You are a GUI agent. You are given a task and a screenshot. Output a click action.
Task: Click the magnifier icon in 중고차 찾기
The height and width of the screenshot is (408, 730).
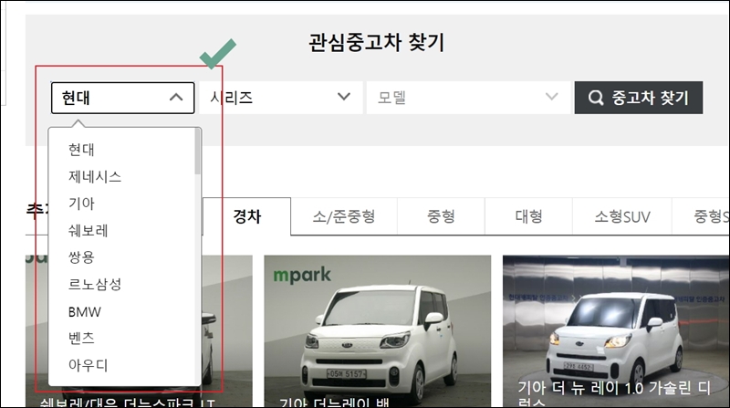pos(596,98)
